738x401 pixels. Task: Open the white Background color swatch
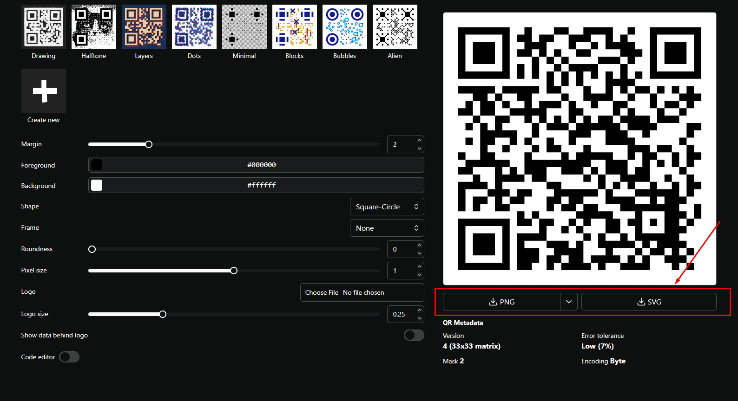[97, 185]
